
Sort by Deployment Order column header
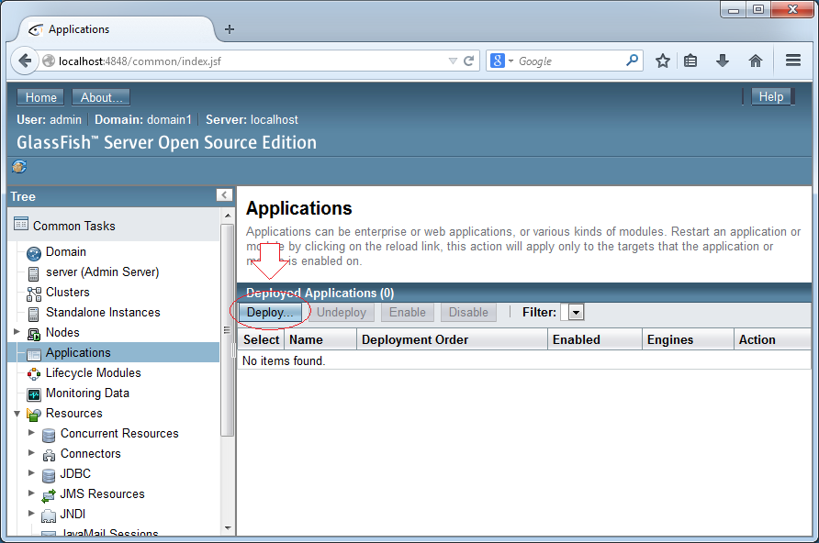pos(453,339)
